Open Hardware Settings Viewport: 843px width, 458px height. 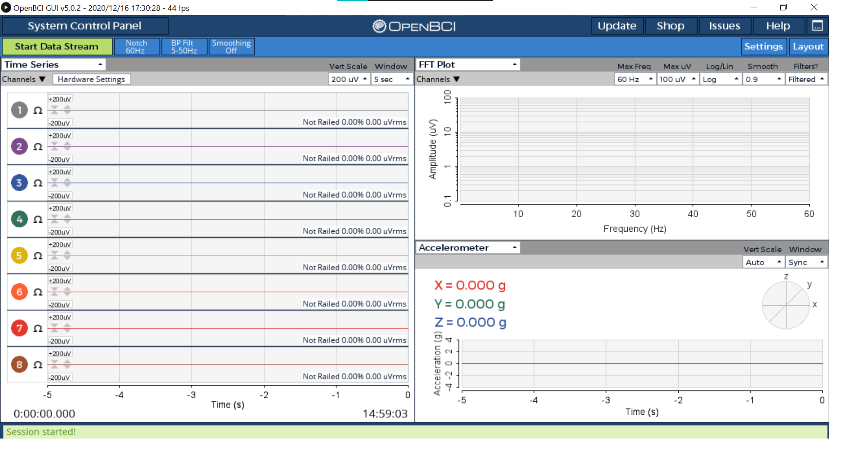(x=91, y=79)
